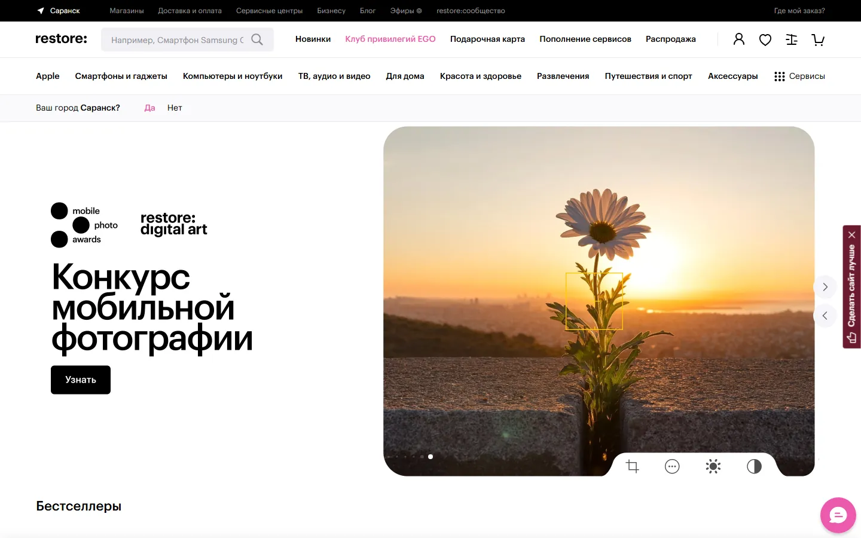Show the next banner slide with right chevron
861x538 pixels.
click(825, 287)
